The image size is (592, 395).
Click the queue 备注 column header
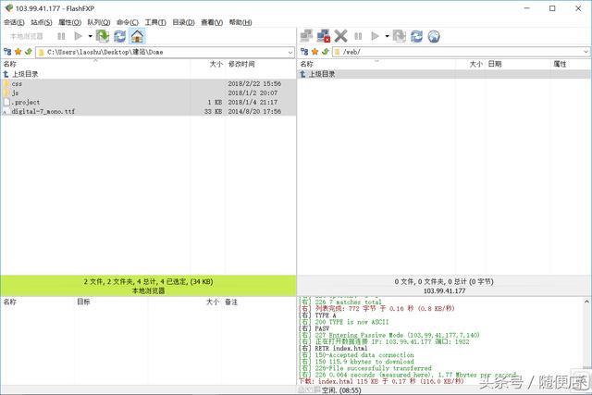click(x=259, y=302)
